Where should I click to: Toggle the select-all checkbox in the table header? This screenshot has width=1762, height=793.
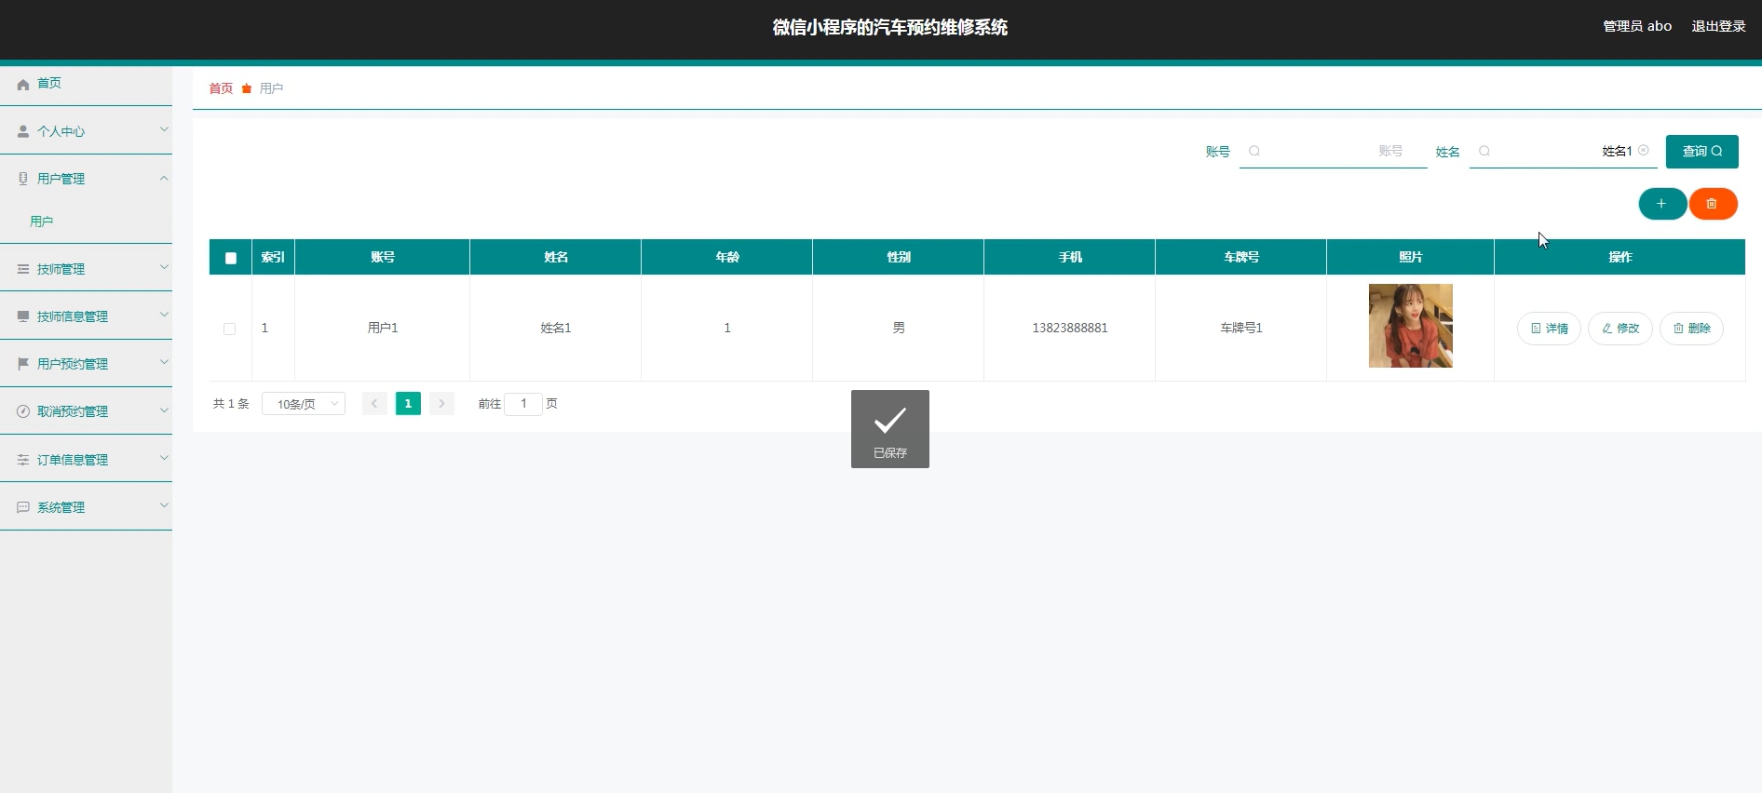pyautogui.click(x=231, y=258)
